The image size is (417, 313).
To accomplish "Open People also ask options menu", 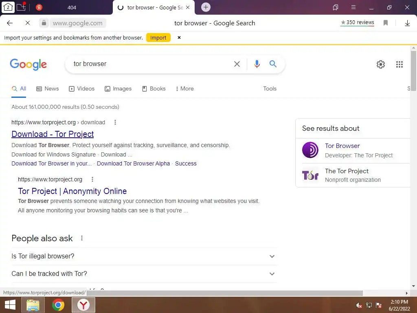I will 82,238.
